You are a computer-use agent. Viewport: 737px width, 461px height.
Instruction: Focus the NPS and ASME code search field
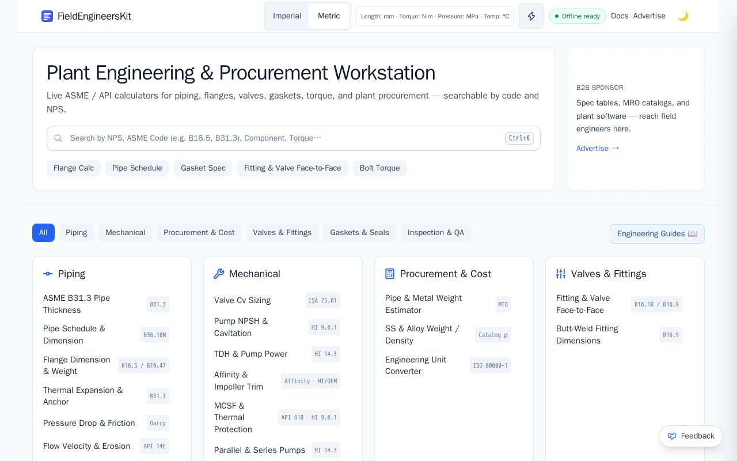(x=294, y=138)
